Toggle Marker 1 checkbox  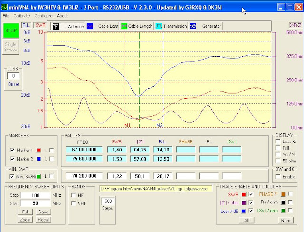[x=12, y=150]
